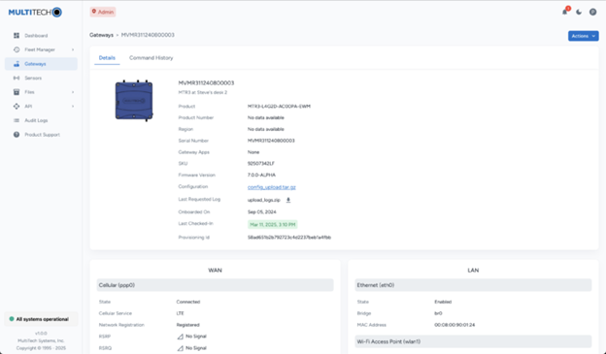Open Product Support page

(x=41, y=135)
